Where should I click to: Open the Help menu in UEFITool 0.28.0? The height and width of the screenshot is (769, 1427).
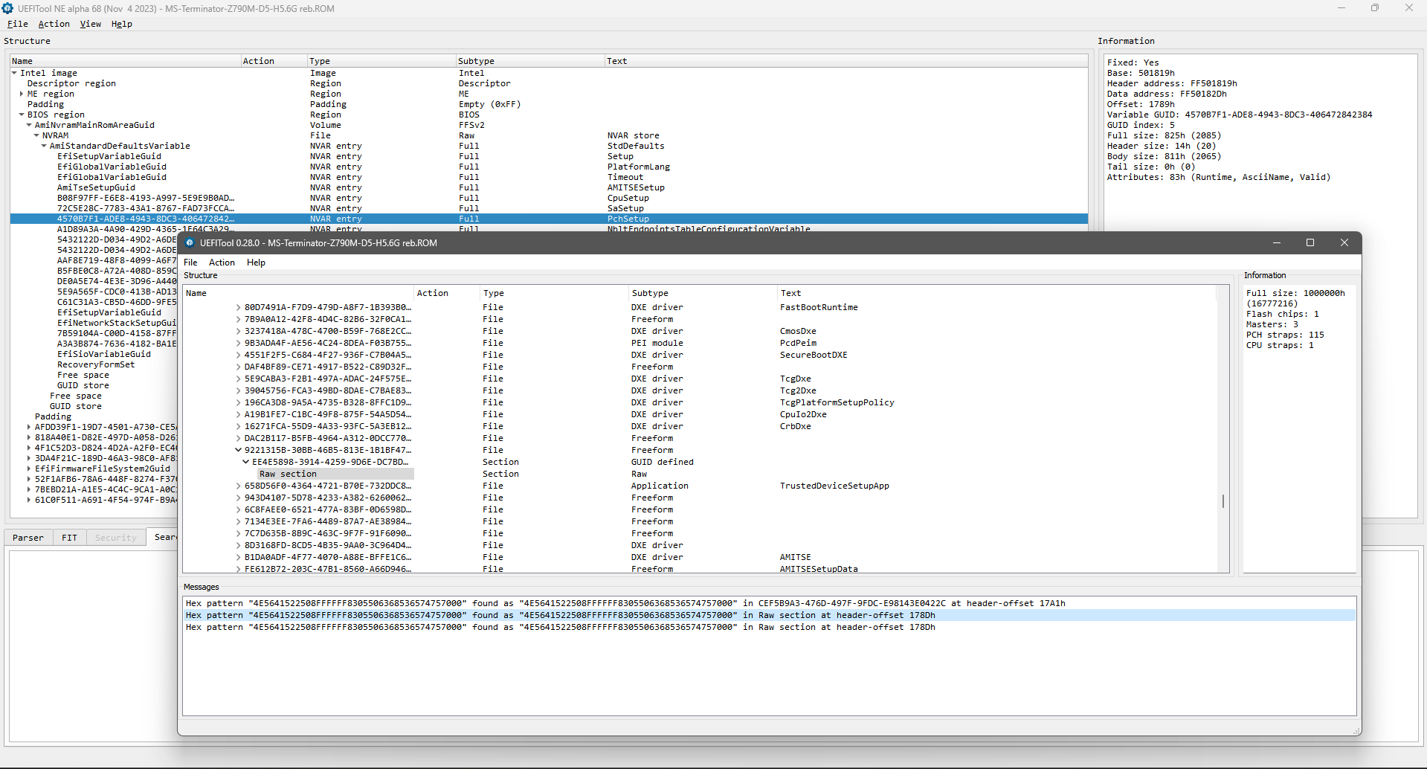[256, 263]
